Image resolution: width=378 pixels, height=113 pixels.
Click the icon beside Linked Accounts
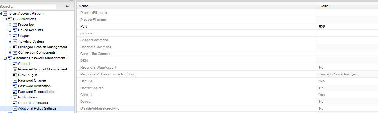15,30
